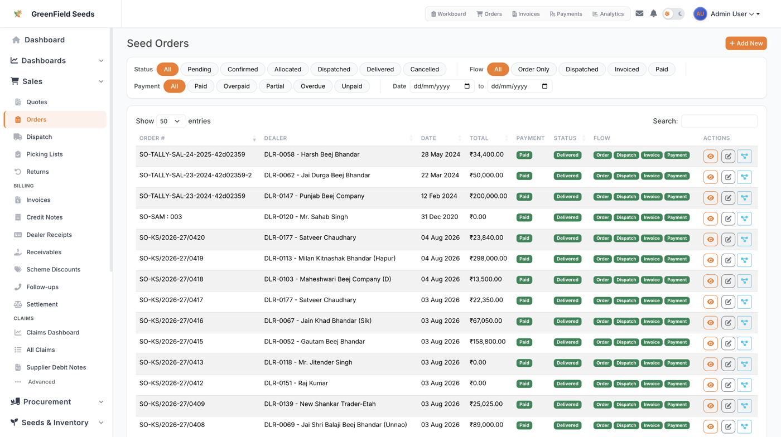Click the Add New button

tap(746, 43)
